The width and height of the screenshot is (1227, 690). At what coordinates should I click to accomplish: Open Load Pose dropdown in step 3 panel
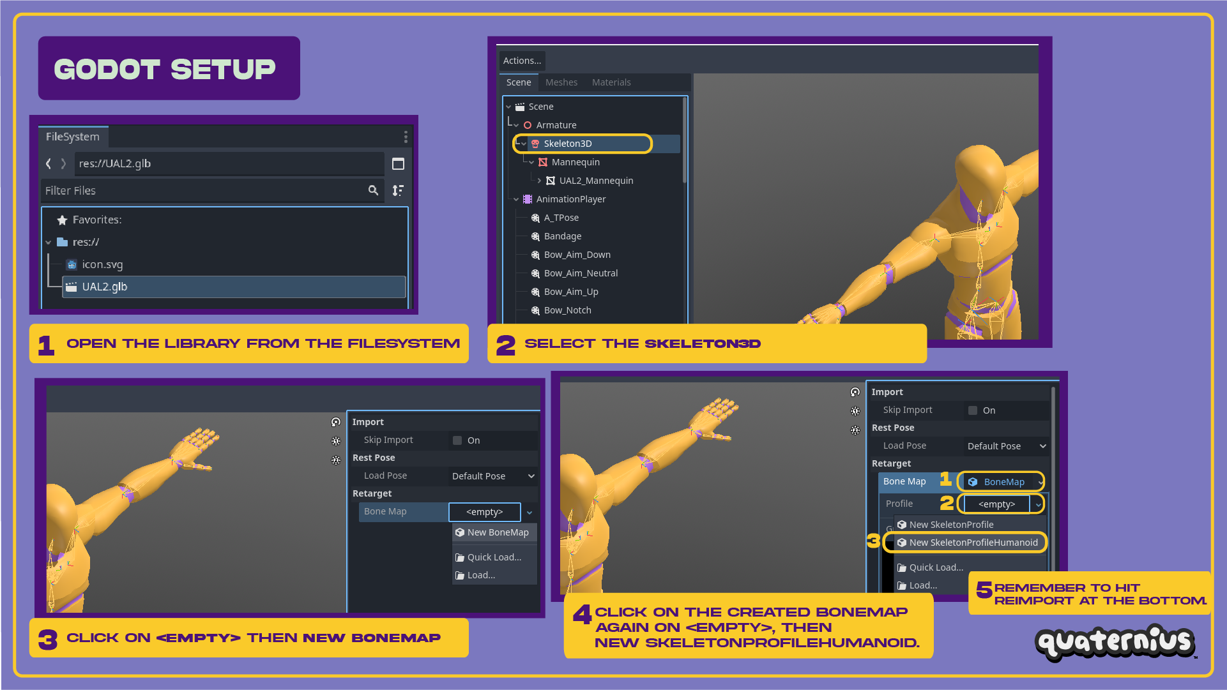click(x=493, y=476)
